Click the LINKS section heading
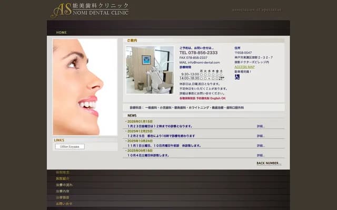337x210 pixels. coord(59,140)
